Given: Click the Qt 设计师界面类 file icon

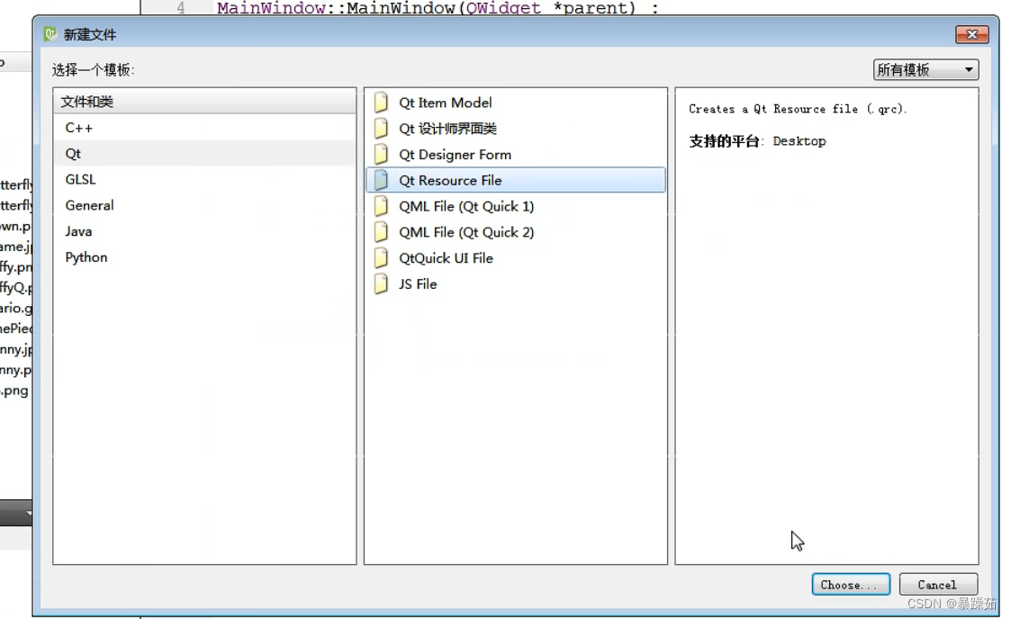Looking at the screenshot, I should pos(381,129).
